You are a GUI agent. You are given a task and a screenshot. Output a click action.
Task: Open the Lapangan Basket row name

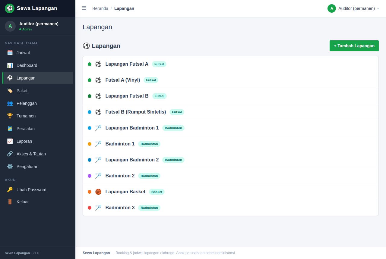(125, 192)
